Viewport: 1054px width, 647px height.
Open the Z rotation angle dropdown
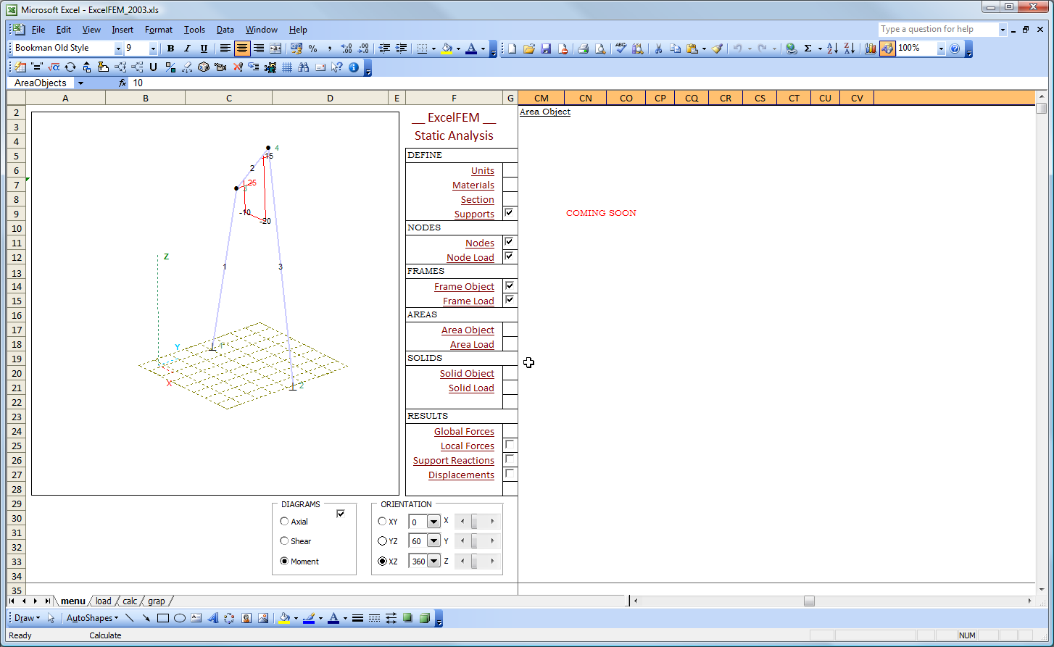(433, 562)
